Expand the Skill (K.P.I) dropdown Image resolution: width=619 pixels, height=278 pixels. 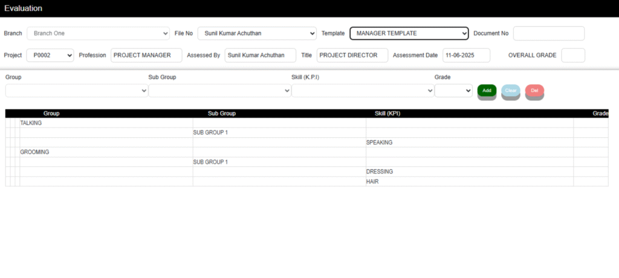point(363,91)
